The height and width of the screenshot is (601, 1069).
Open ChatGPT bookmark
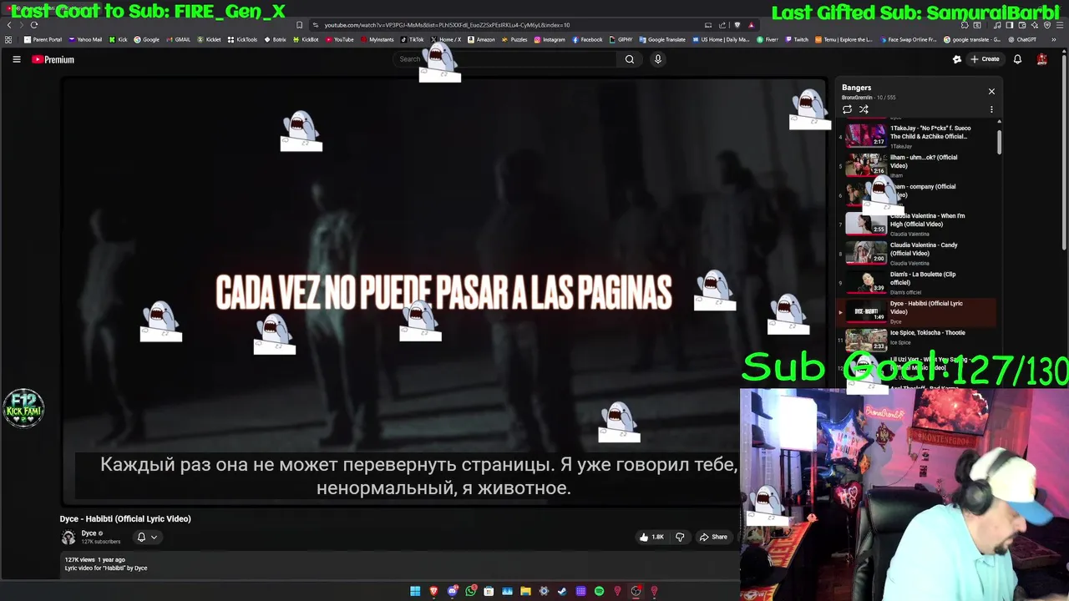point(1021,39)
